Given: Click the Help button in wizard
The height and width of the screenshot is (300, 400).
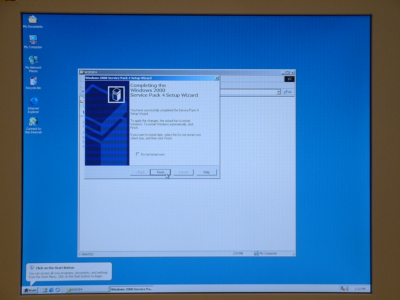Looking at the screenshot, I should (x=206, y=172).
